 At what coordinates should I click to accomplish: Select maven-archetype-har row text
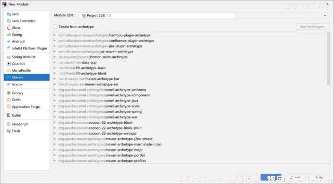tap(89, 79)
